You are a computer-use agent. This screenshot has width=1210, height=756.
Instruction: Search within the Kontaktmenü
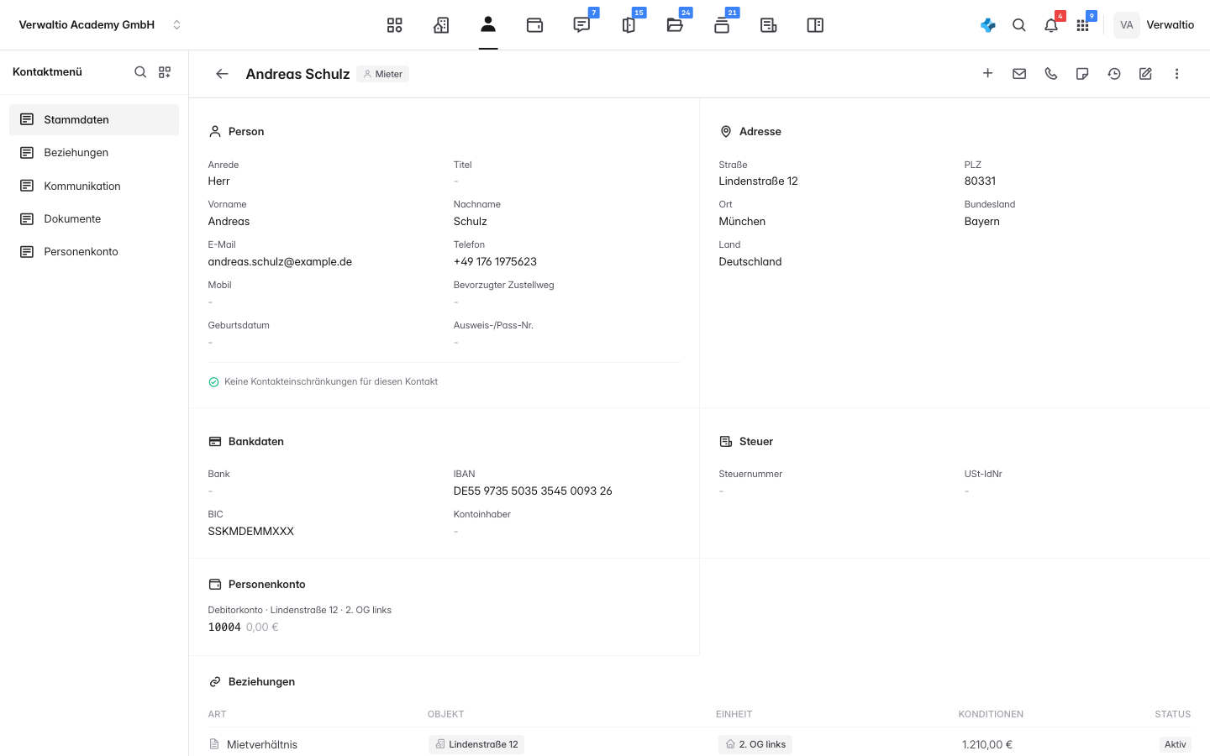[140, 72]
